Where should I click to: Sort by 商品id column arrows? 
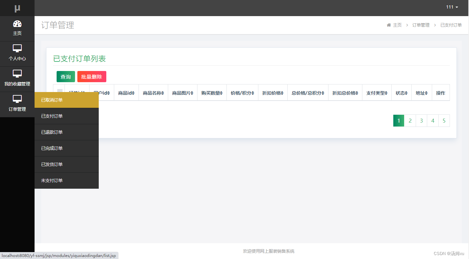coord(133,93)
